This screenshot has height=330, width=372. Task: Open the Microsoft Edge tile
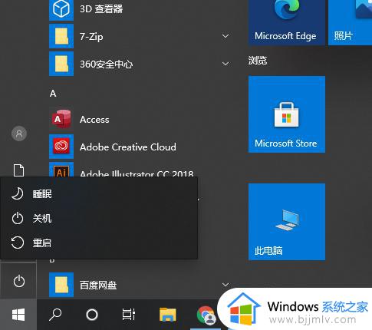pos(287,22)
